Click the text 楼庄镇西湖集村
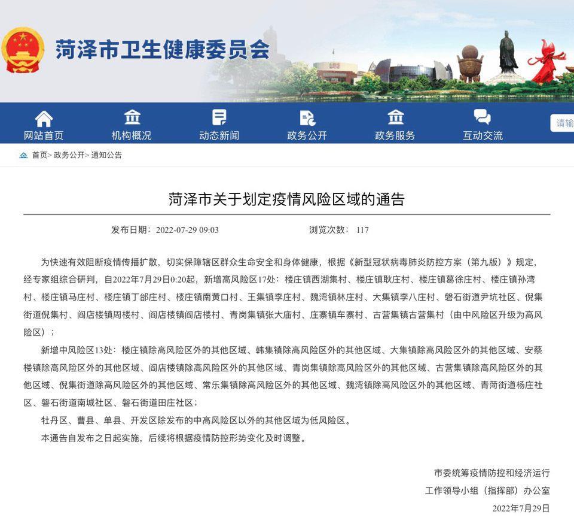574x530 pixels. 316,280
